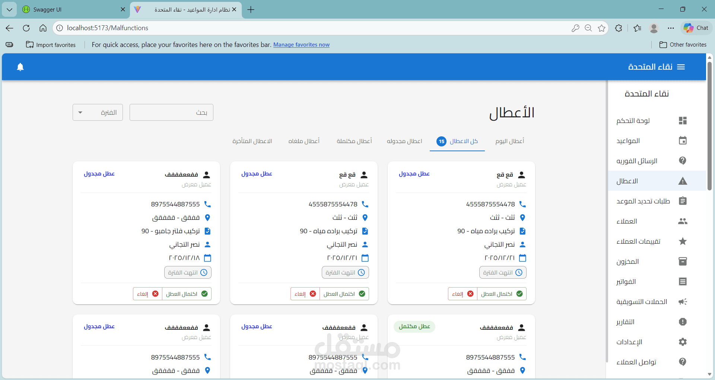Click the count badge 15 on كل الاعطال
This screenshot has width=715, height=380.
point(441,141)
